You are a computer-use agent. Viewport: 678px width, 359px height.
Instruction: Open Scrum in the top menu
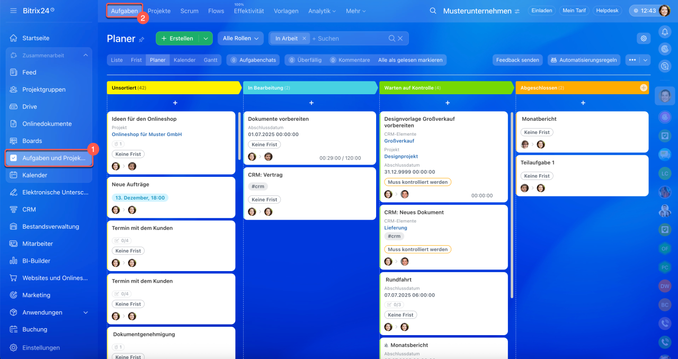click(x=189, y=11)
